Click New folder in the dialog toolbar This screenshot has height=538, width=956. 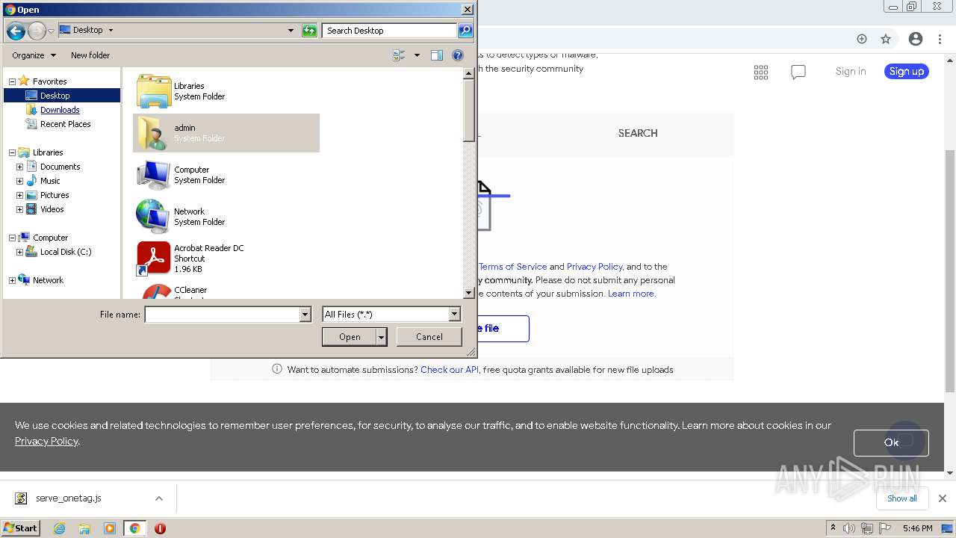pyautogui.click(x=90, y=55)
